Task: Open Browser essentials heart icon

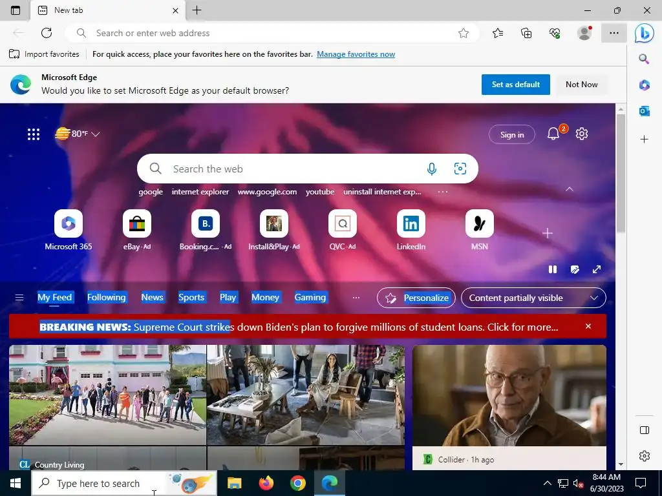Action: click(x=554, y=33)
